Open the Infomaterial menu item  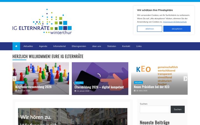click(x=59, y=46)
